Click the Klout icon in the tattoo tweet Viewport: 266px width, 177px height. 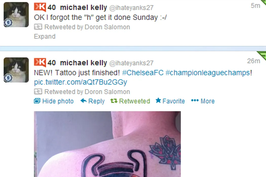coord(40,62)
